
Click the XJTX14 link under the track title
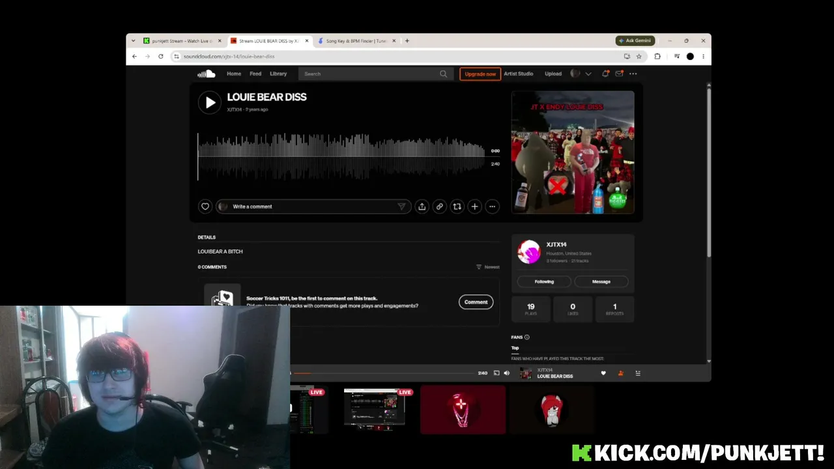(235, 109)
